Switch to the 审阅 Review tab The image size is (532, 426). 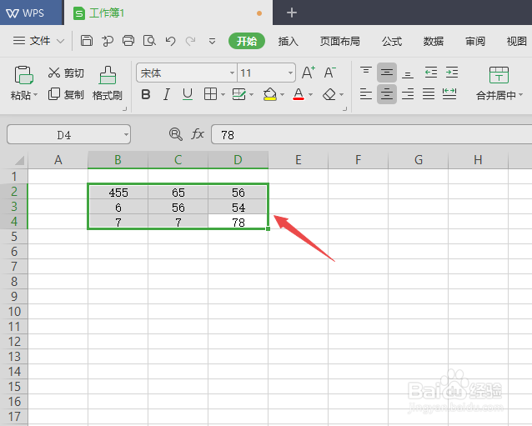[x=475, y=42]
